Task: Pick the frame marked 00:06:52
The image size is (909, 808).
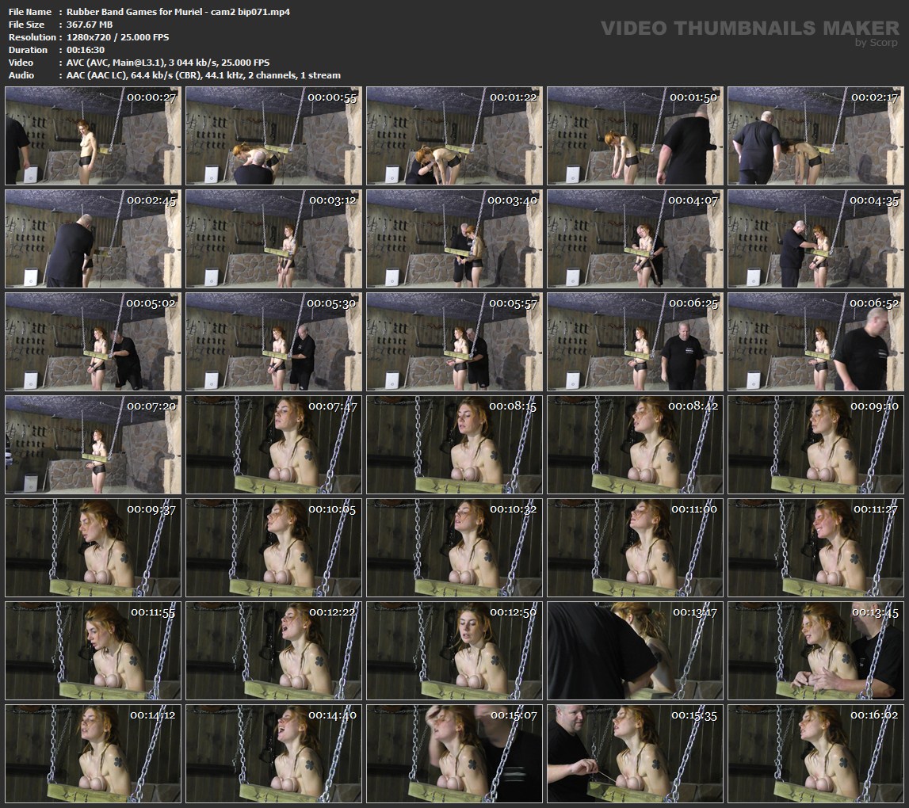Action: 815,342
